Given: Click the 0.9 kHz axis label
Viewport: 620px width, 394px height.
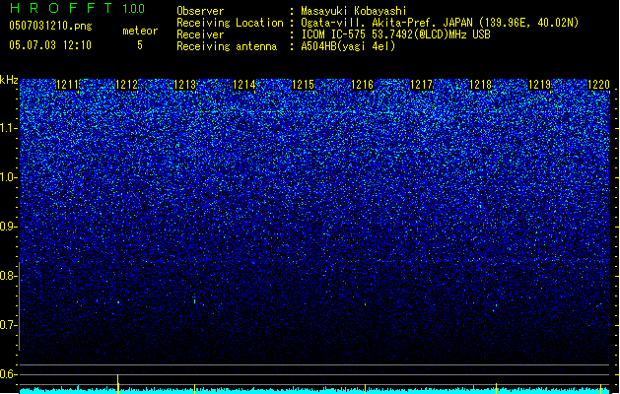Looking at the screenshot, I should point(9,227).
